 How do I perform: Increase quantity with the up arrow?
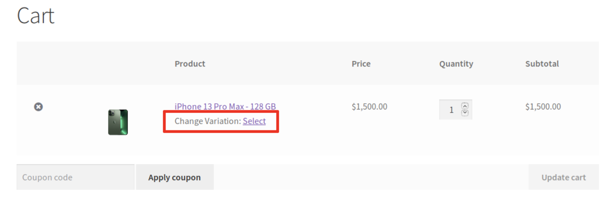[x=465, y=106]
